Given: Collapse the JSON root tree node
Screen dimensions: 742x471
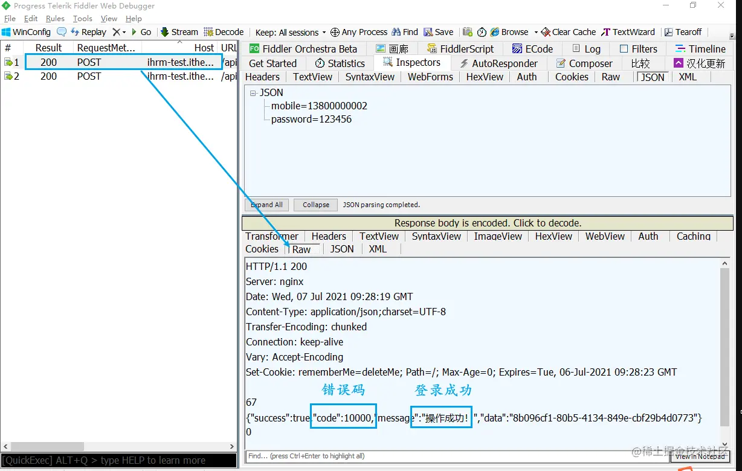Looking at the screenshot, I should tap(253, 93).
